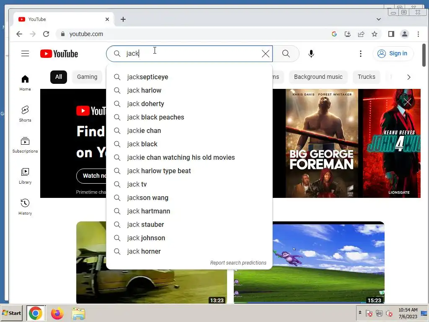Screen dimensions: 429x322
Task: Open a new browser tab
Action: (x=123, y=19)
